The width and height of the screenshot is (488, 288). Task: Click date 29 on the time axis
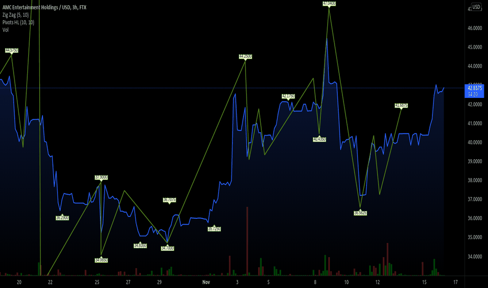click(159, 282)
